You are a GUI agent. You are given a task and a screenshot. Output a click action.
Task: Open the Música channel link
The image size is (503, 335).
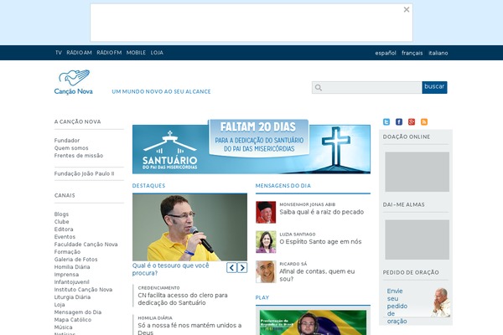(x=63, y=327)
